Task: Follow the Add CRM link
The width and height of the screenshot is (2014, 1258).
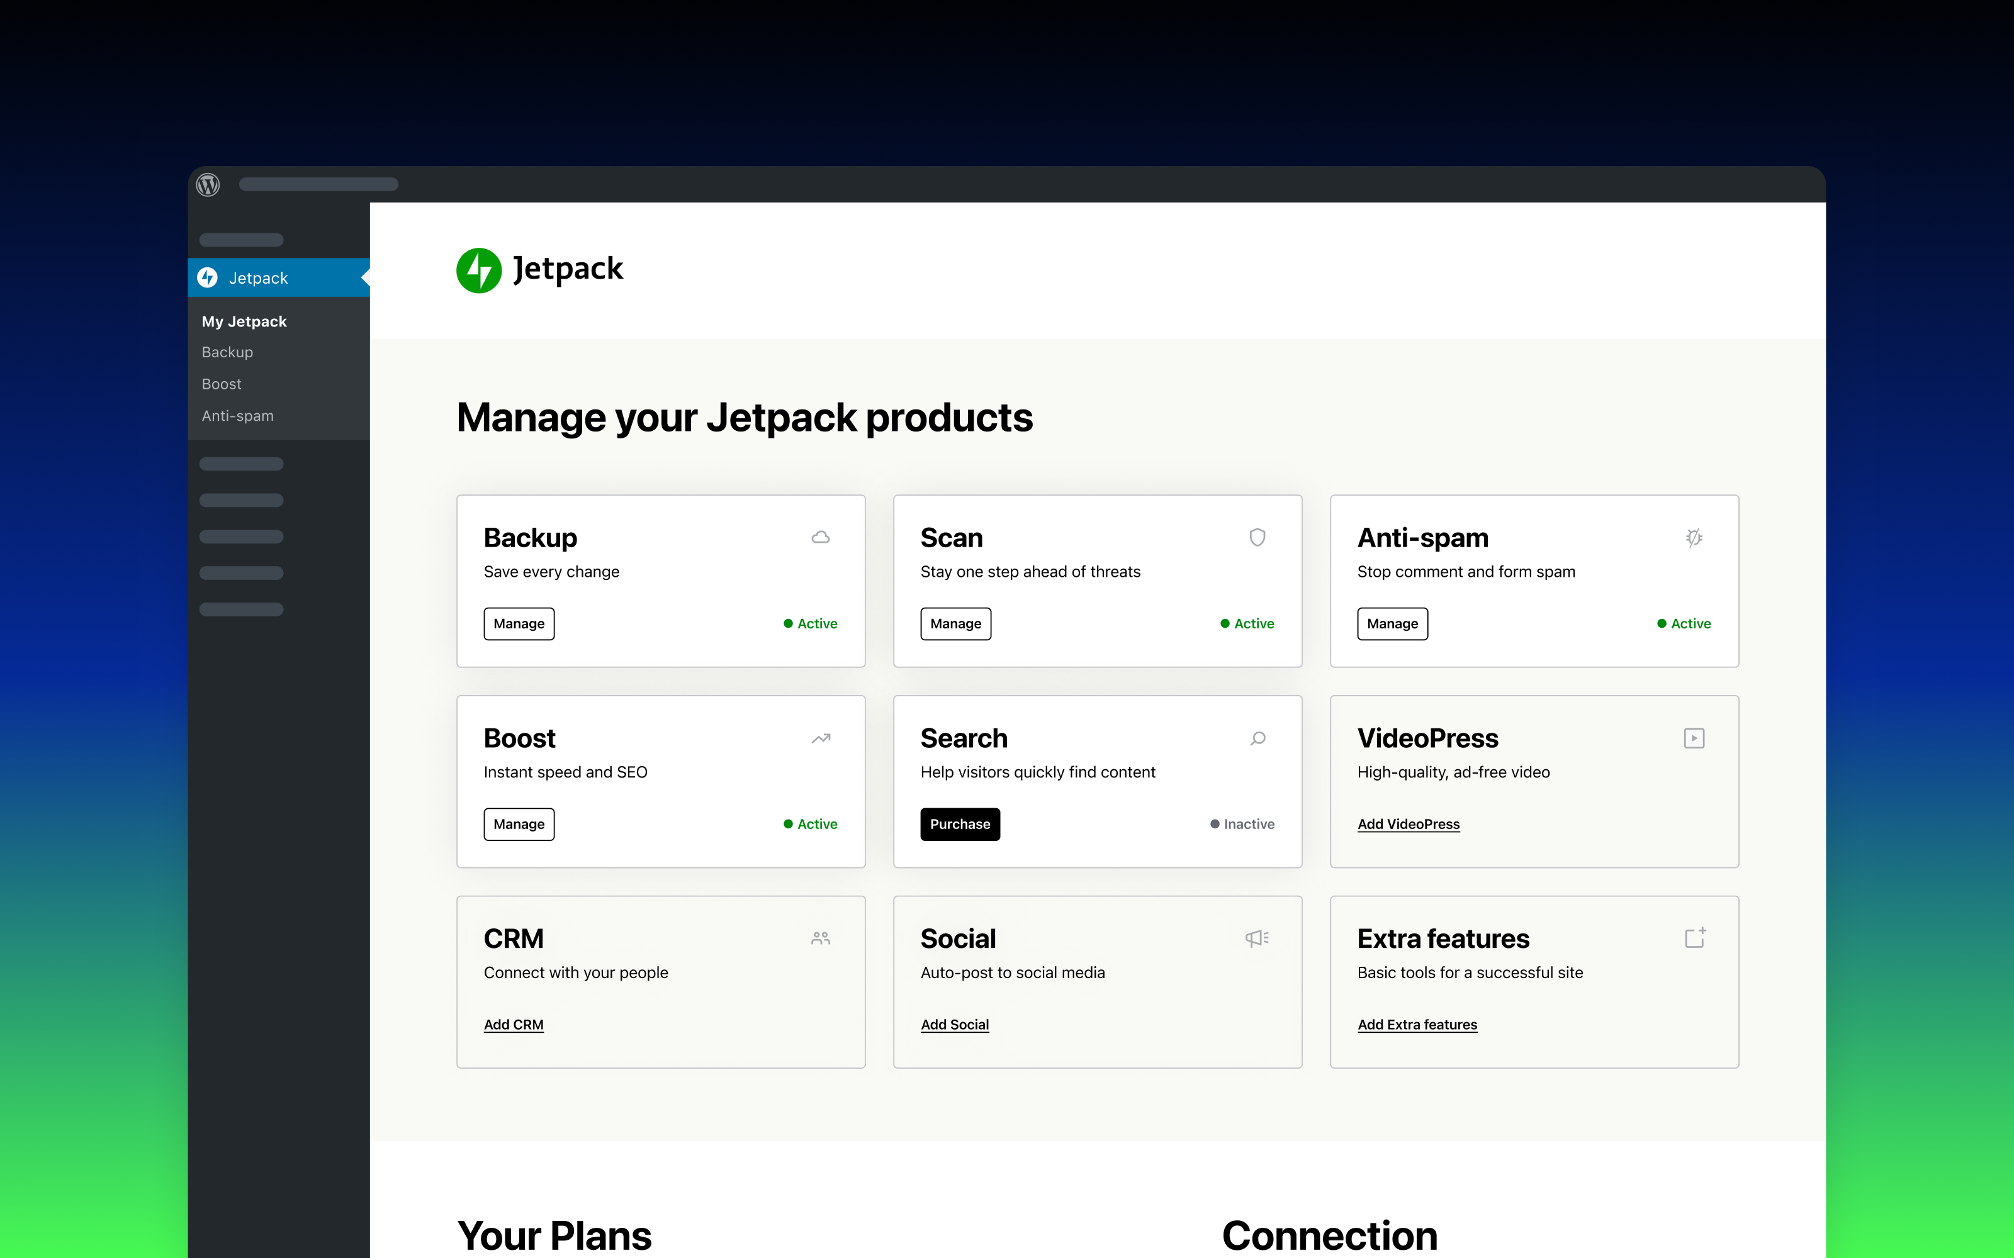Action: pyautogui.click(x=514, y=1024)
